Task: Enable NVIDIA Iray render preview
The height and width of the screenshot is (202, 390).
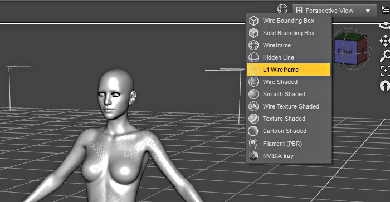Action: (x=289, y=156)
